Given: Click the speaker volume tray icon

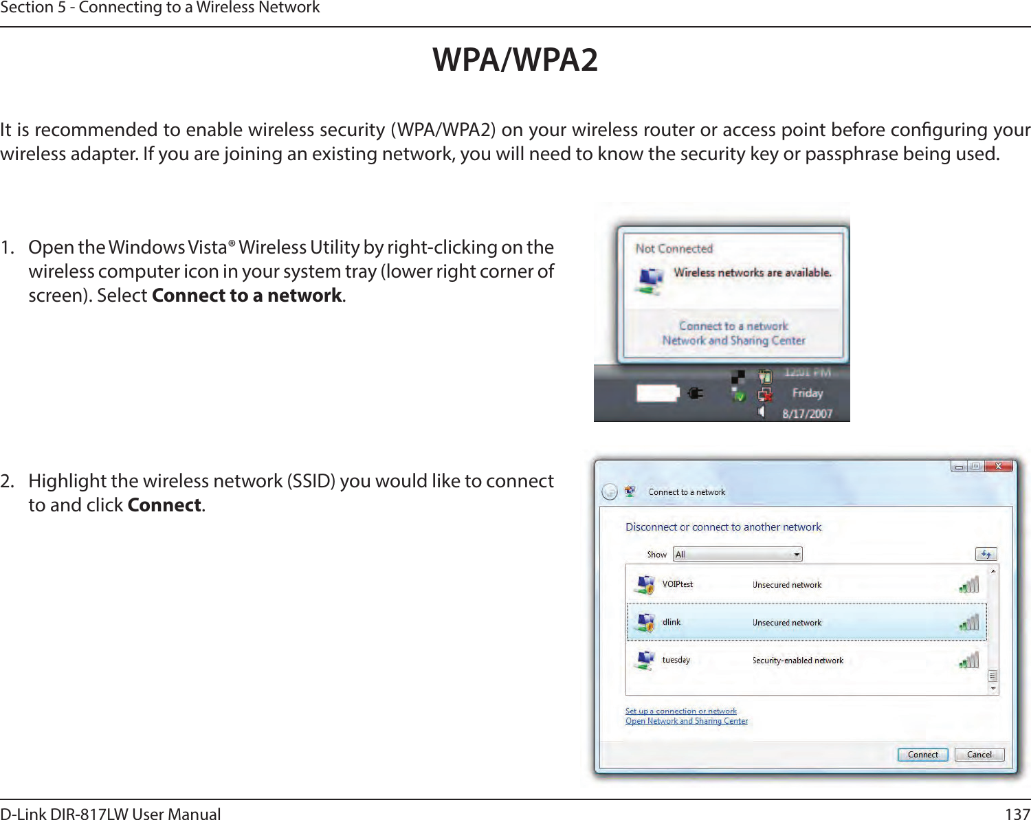Looking at the screenshot, I should pyautogui.click(x=762, y=412).
